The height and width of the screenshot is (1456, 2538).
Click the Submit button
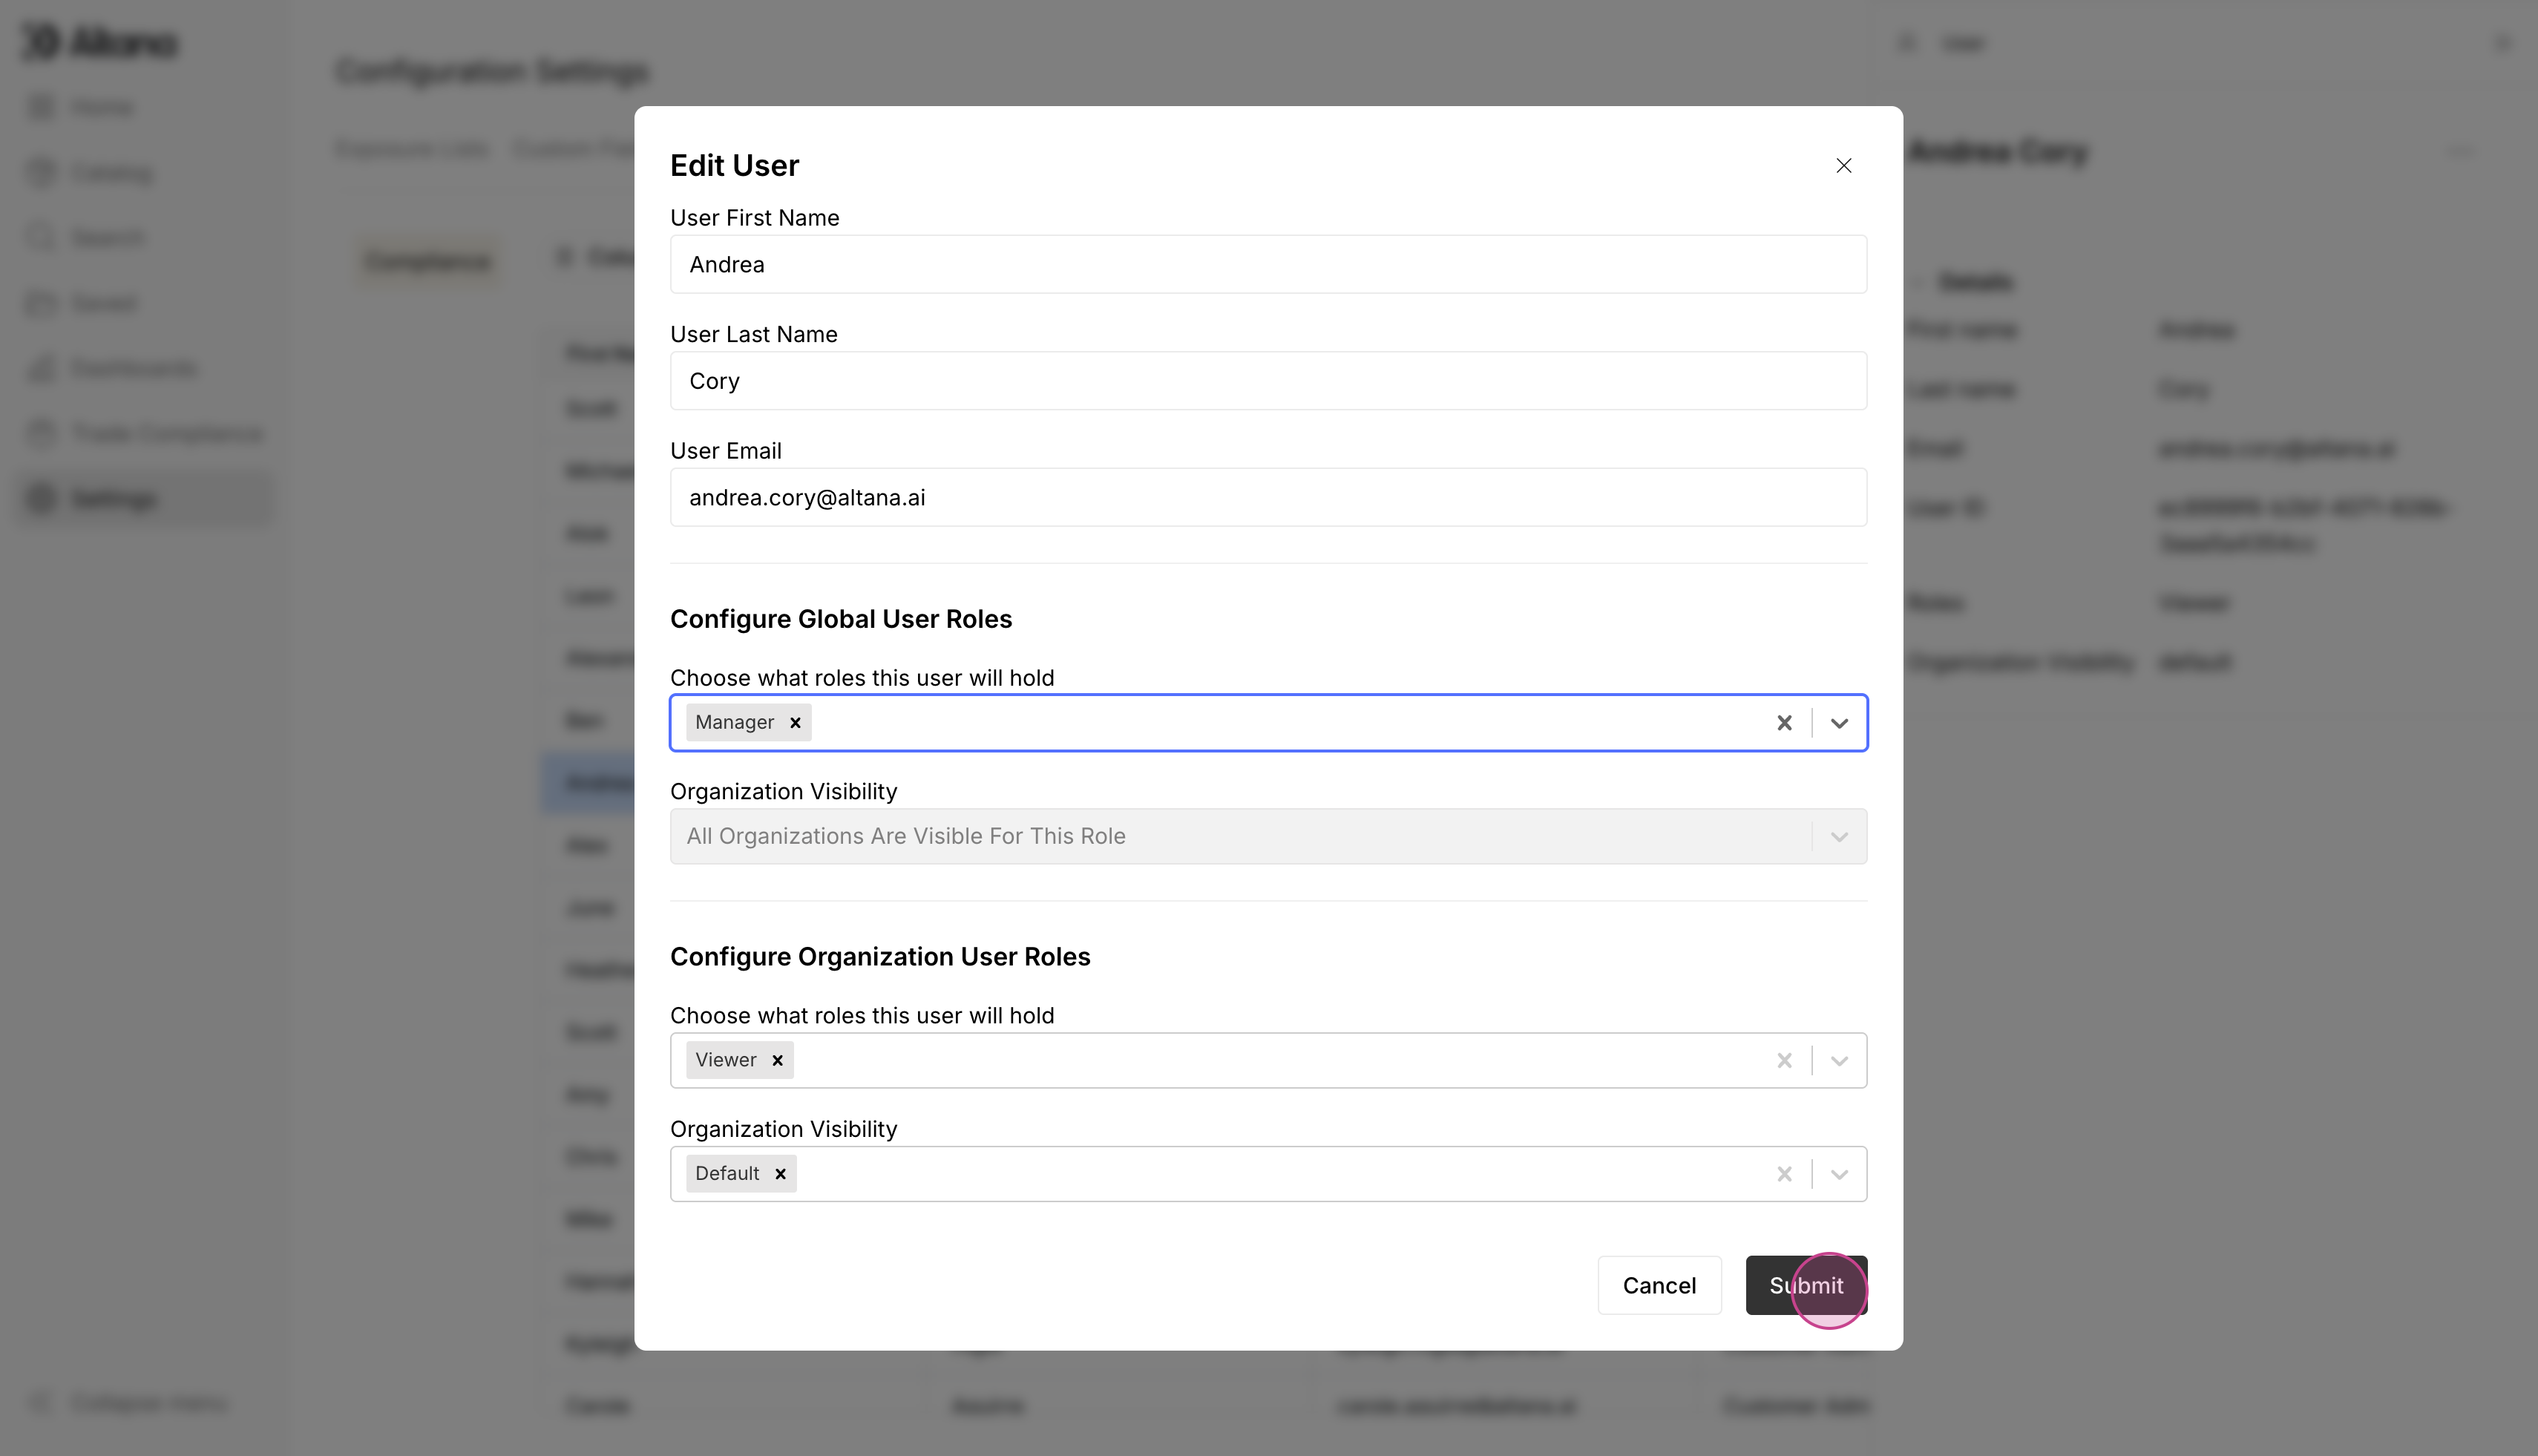click(1806, 1285)
